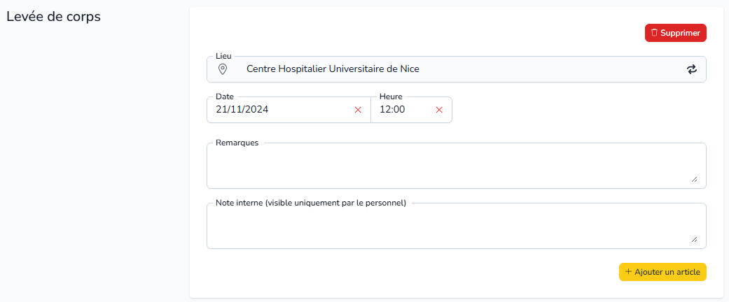Click the red Supprimer button

[675, 33]
